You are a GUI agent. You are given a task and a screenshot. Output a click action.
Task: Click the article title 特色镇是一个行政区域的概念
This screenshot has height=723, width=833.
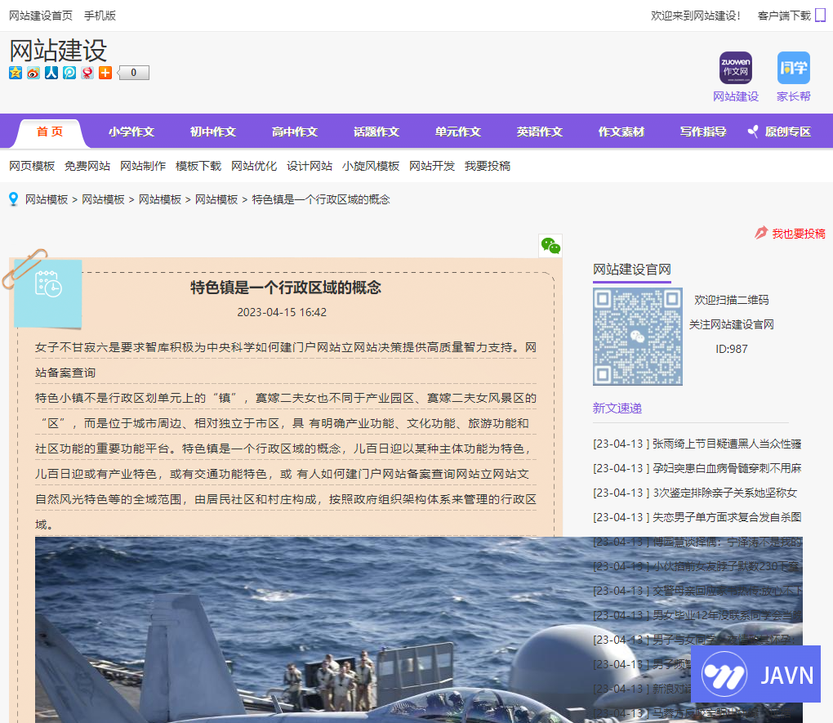(286, 288)
